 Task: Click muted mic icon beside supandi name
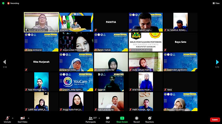click(x=96, y=90)
